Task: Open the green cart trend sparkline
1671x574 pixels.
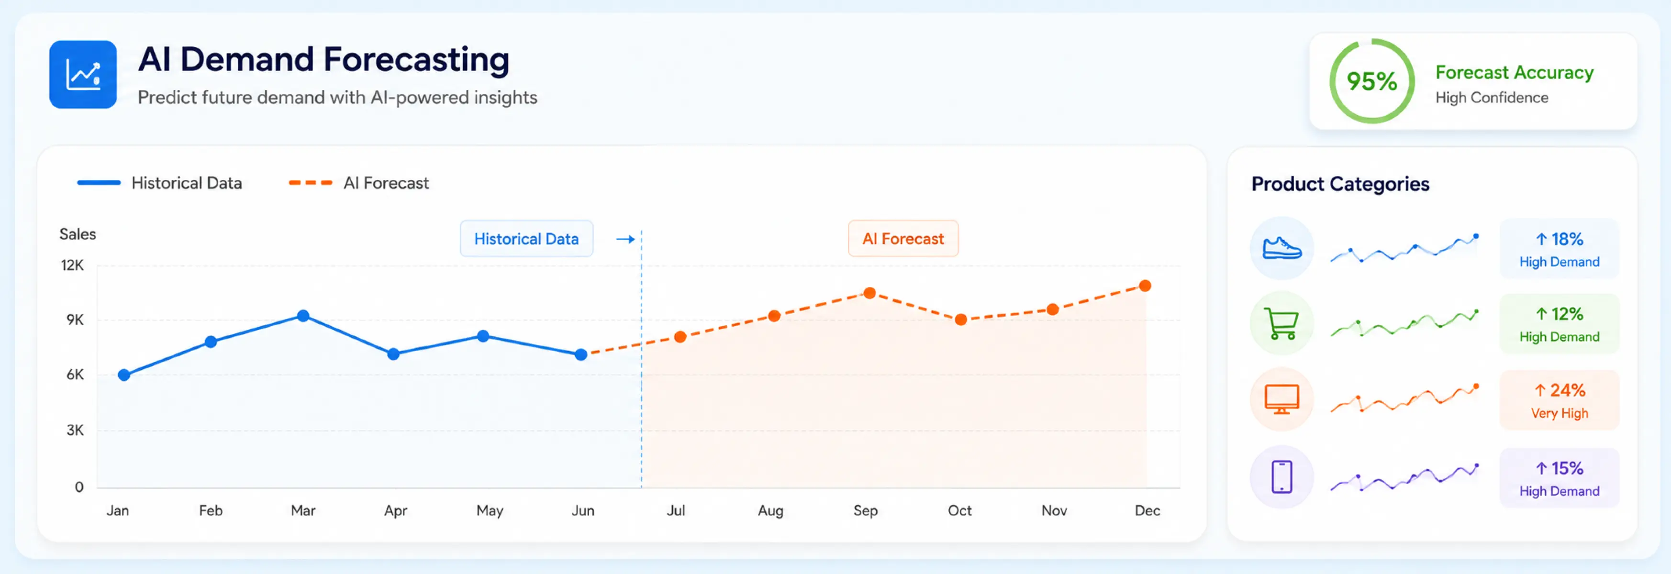Action: coord(1404,323)
